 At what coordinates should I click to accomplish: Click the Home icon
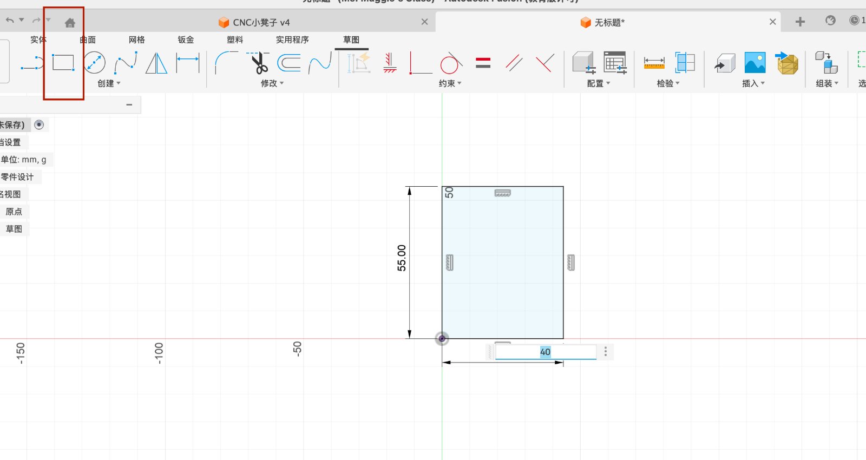[70, 23]
